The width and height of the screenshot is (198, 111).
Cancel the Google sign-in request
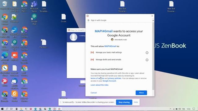click(93, 93)
